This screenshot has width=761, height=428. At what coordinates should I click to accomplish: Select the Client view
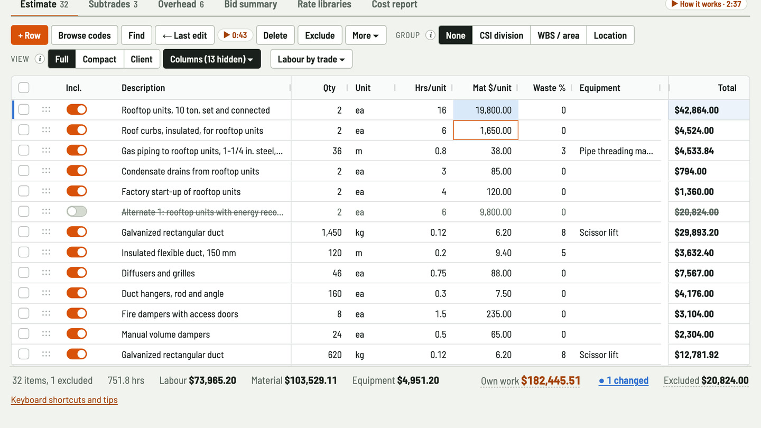[x=142, y=59]
